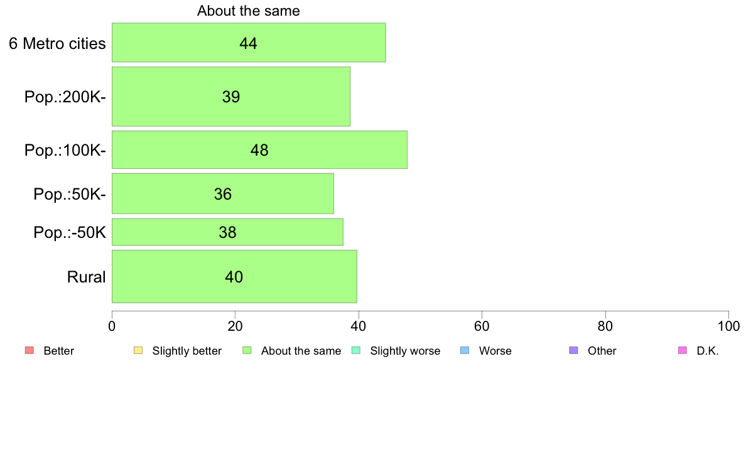Viewport: 746px width, 462px height.
Task: Select the Pop.:-50K bar showing 38
Action: pos(227,232)
